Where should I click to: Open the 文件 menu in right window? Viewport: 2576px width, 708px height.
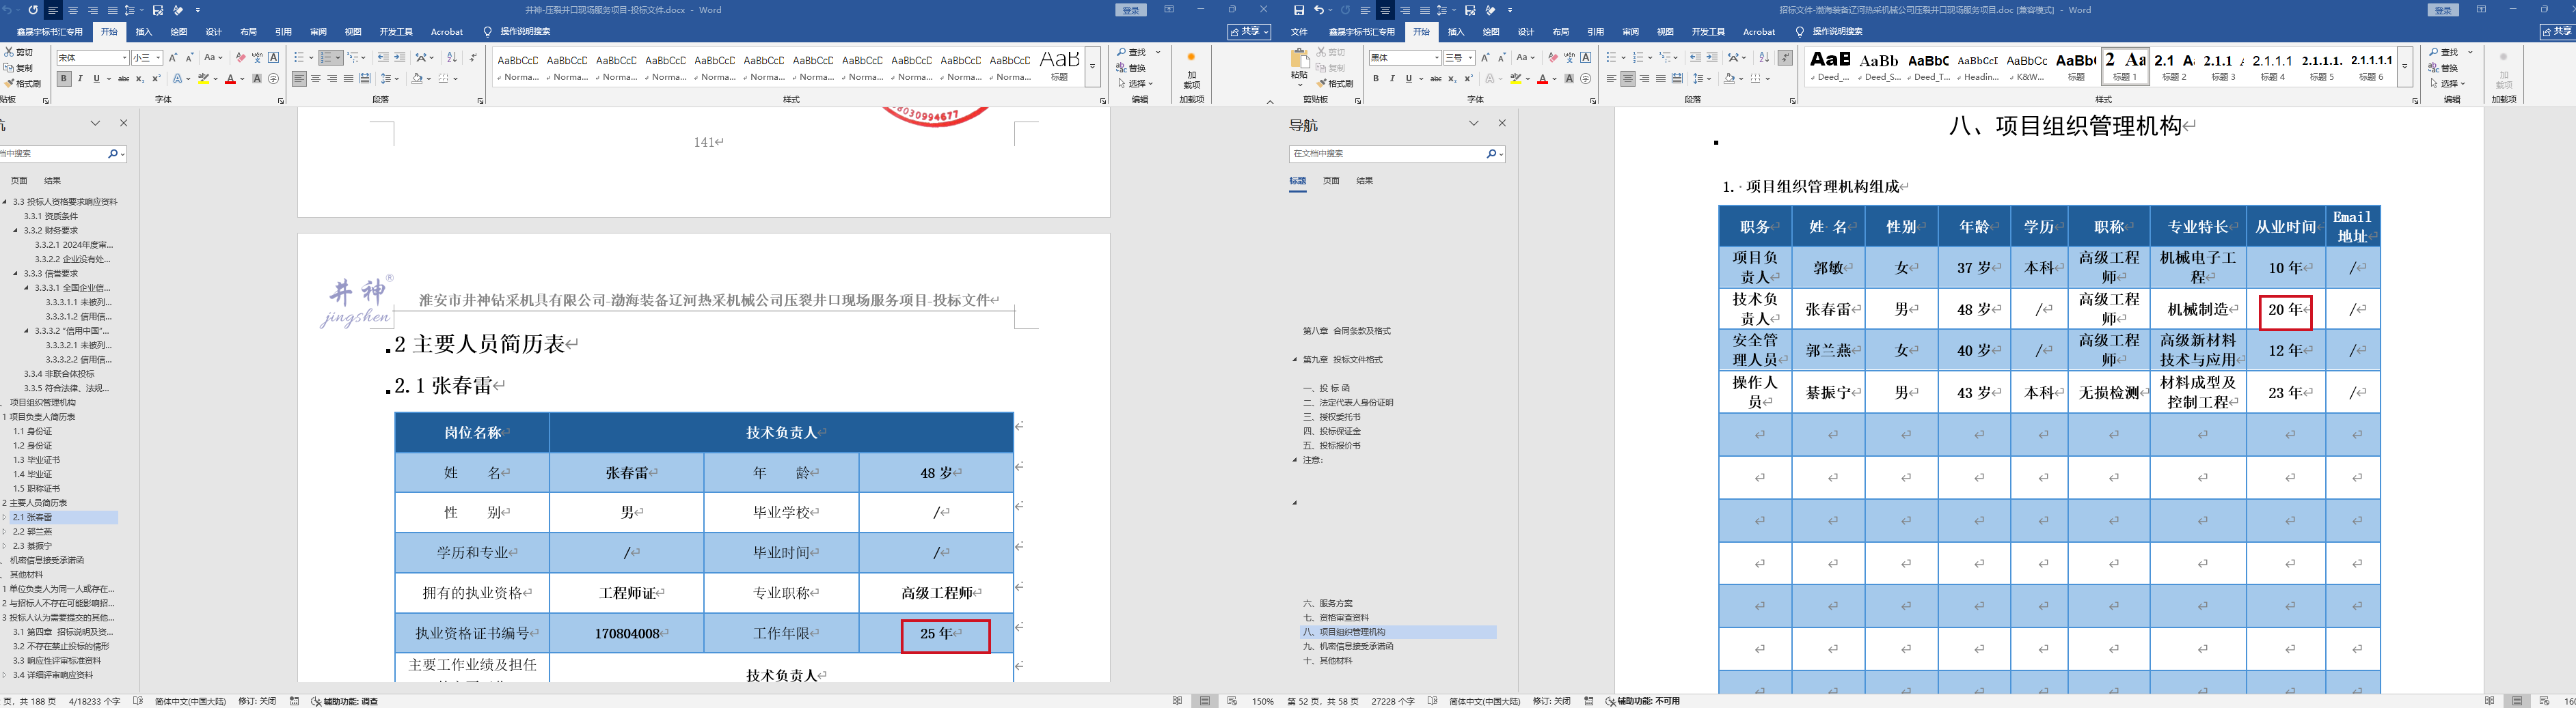click(1299, 32)
